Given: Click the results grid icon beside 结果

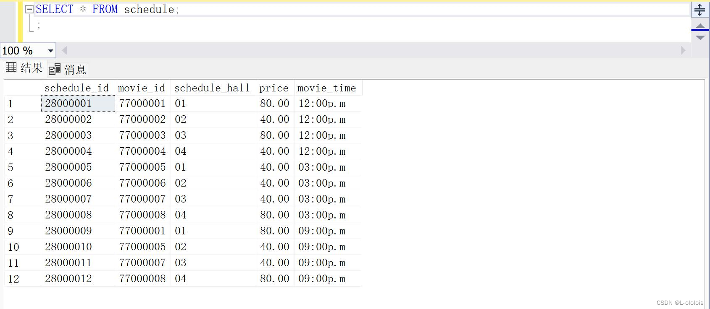Looking at the screenshot, I should (x=11, y=67).
